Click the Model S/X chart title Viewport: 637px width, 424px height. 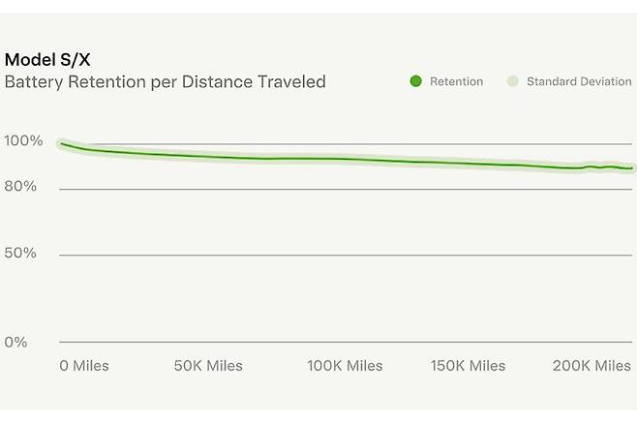click(x=48, y=60)
